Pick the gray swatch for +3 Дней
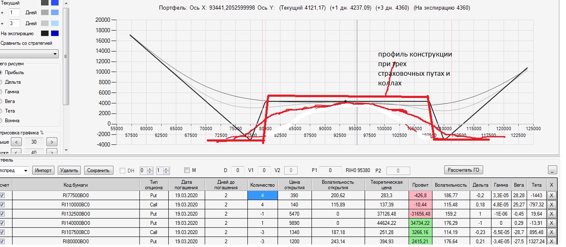The image size is (566, 247). [x=45, y=23]
